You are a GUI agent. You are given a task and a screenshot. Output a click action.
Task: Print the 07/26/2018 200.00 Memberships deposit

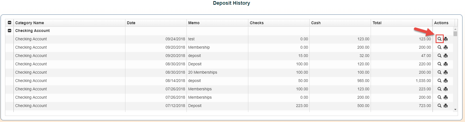(x=446, y=97)
